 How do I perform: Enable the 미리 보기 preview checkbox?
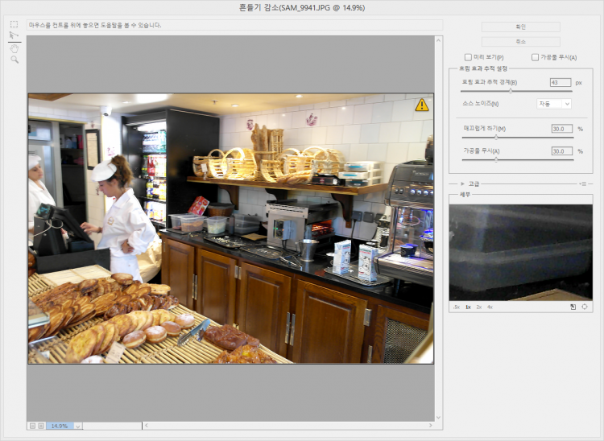tap(469, 57)
